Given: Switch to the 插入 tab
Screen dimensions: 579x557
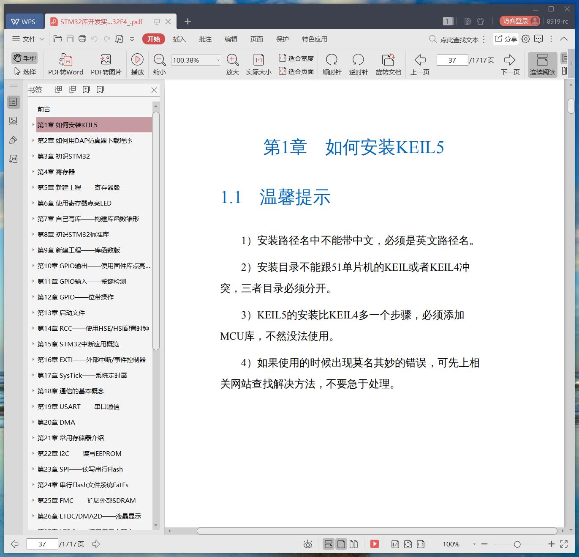Looking at the screenshot, I should coord(179,39).
